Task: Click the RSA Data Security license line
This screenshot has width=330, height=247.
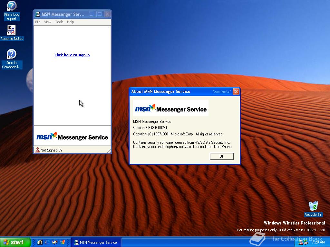Action: pos(182,142)
